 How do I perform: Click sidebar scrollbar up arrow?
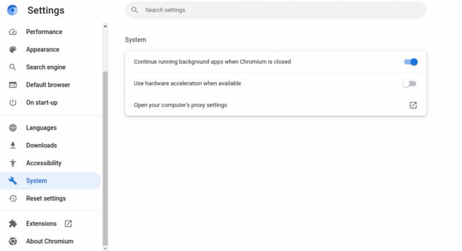coord(105,26)
